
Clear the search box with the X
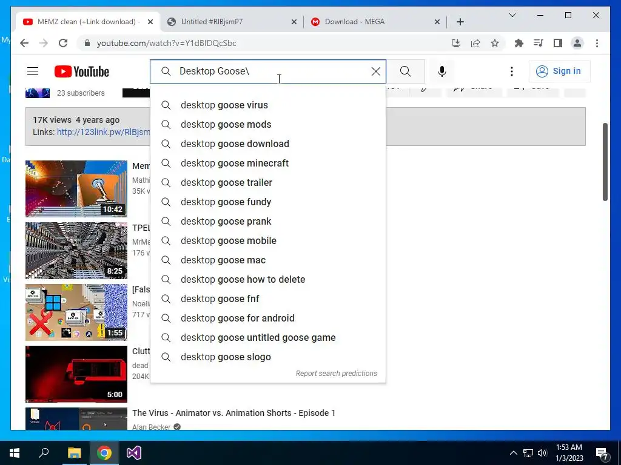click(375, 71)
